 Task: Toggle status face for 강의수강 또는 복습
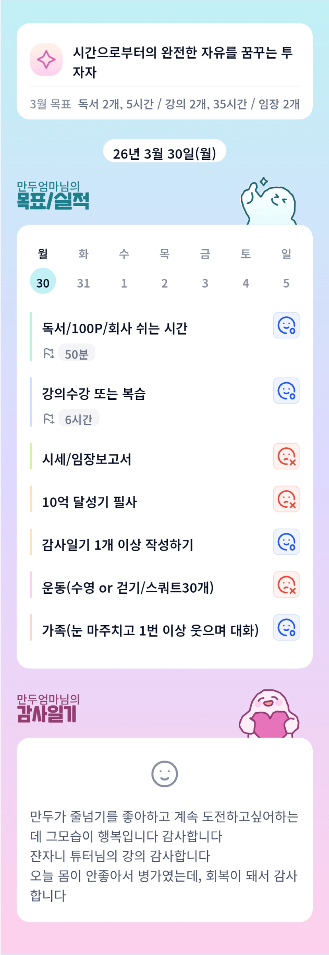286,391
